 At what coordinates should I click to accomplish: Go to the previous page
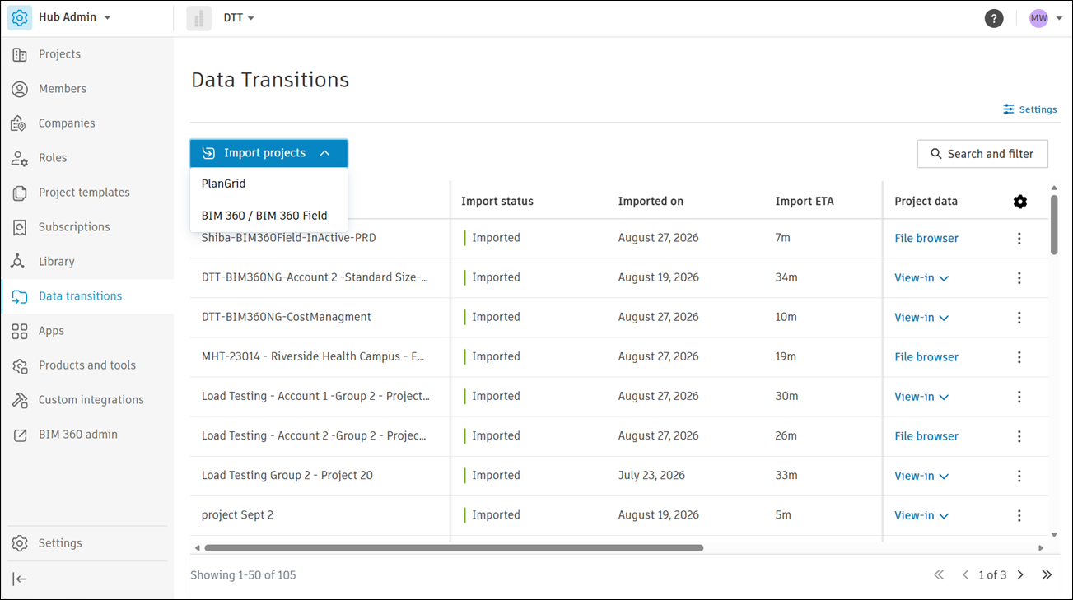[x=965, y=575]
